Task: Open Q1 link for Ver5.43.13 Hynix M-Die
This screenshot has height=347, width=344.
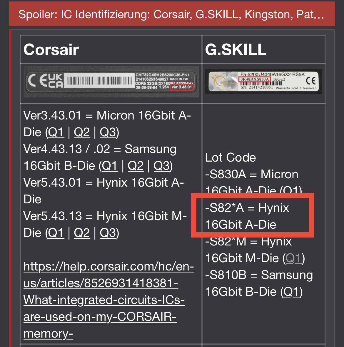Action: click(x=56, y=233)
